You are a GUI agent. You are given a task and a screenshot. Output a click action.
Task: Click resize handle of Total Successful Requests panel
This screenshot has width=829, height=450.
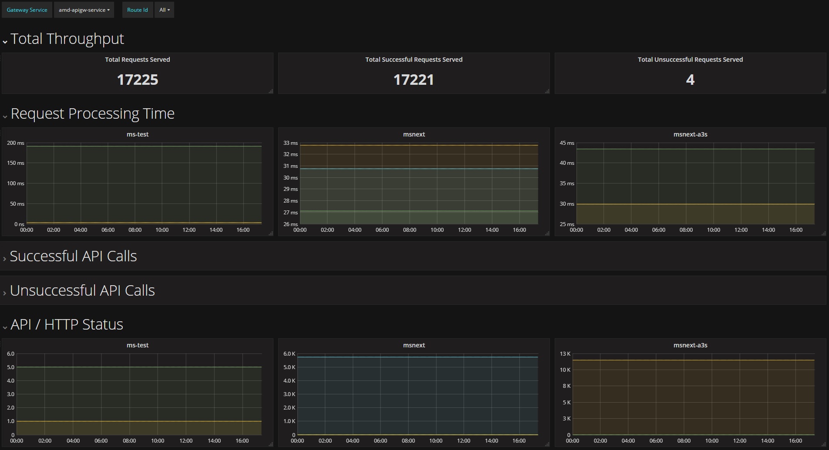click(x=547, y=91)
